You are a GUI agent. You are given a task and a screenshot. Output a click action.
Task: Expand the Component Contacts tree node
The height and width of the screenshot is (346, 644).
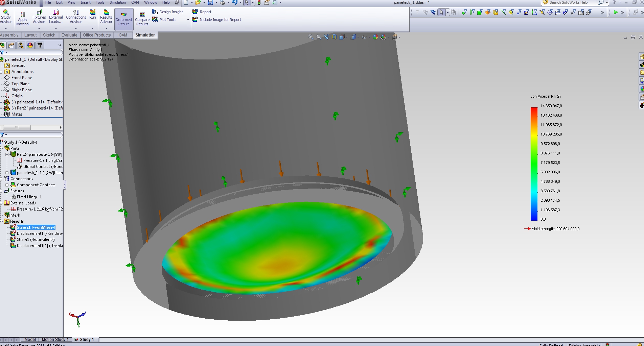(7, 185)
